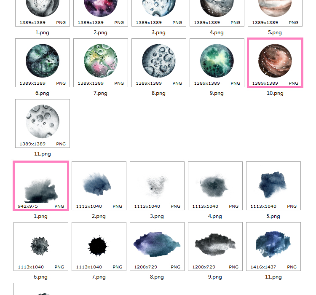
Task: Select the purple magenta planet 2.png thumbnail
Action: (x=101, y=12)
